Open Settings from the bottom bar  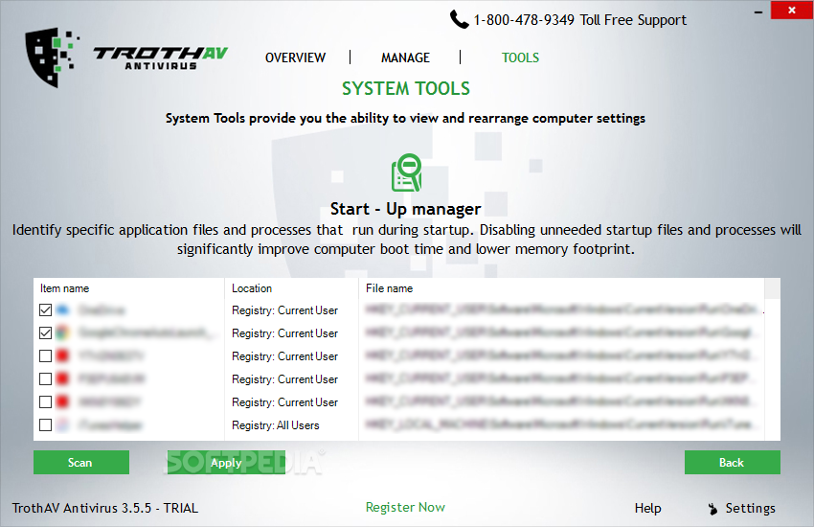point(750,508)
